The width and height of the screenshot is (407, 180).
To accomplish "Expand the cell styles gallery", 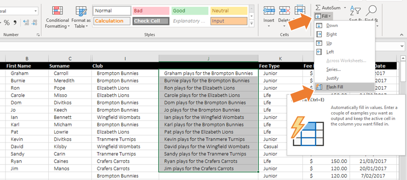I will point(251,24).
